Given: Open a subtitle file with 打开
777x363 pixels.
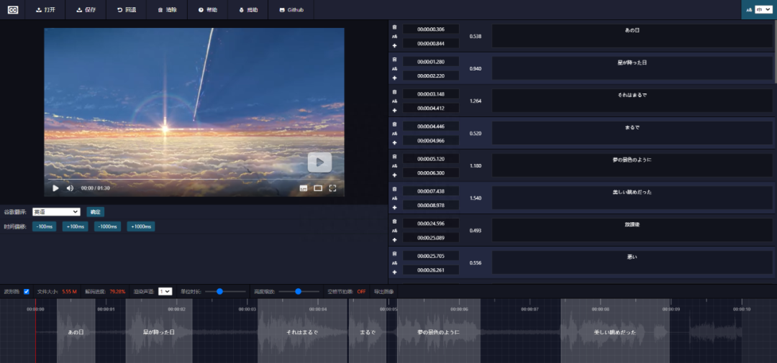Looking at the screenshot, I should point(45,10).
